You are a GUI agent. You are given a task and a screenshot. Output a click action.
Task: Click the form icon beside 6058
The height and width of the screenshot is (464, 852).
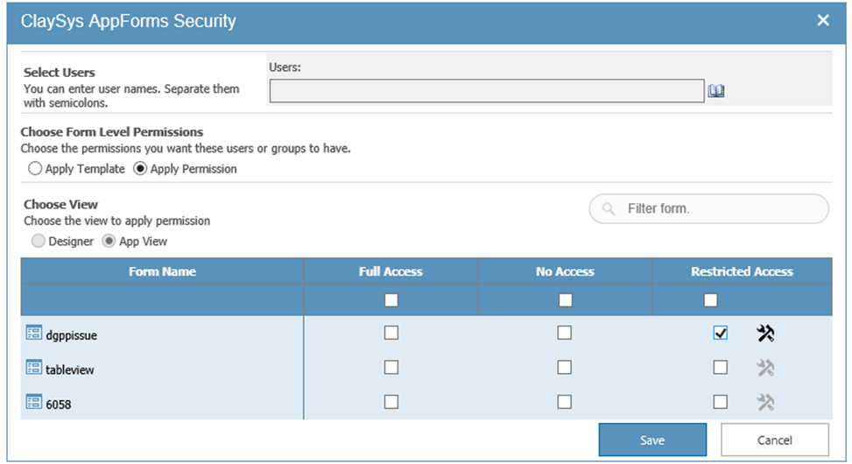tap(33, 402)
